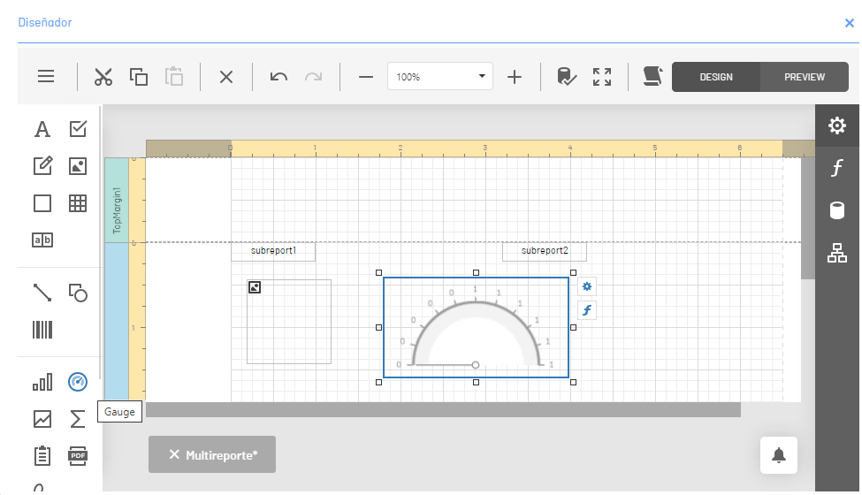Select the Chart control in toolbox

(42, 382)
